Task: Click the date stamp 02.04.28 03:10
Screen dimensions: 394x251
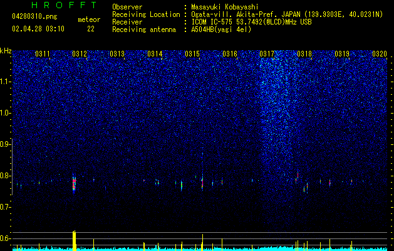Action: click(38, 29)
